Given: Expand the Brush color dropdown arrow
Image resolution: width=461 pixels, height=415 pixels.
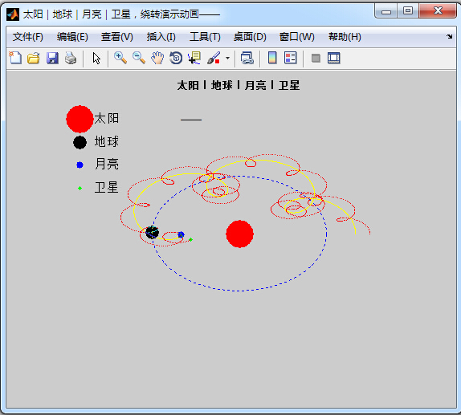Looking at the screenshot, I should pyautogui.click(x=227, y=58).
